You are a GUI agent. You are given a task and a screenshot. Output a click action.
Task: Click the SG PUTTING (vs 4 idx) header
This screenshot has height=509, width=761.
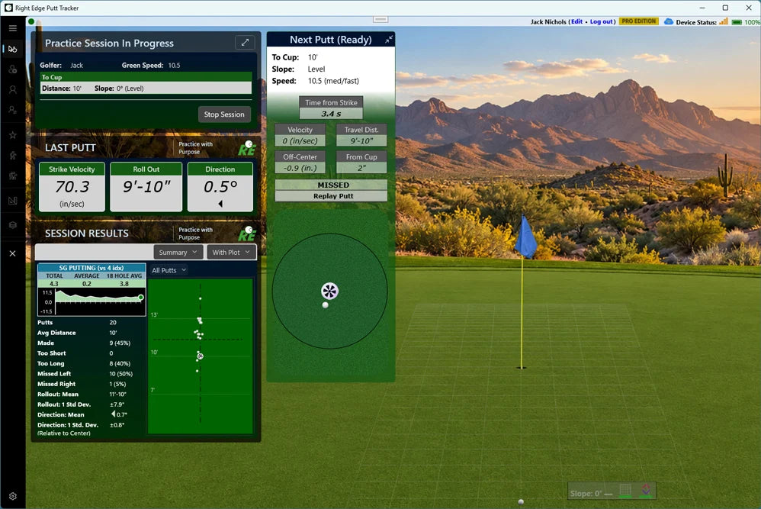(x=92, y=268)
